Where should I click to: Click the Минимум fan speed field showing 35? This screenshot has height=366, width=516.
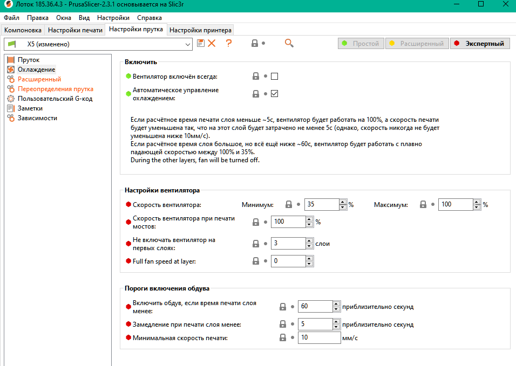pos(322,204)
